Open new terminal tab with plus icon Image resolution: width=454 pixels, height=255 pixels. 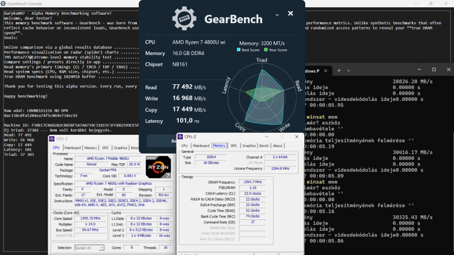(x=339, y=70)
